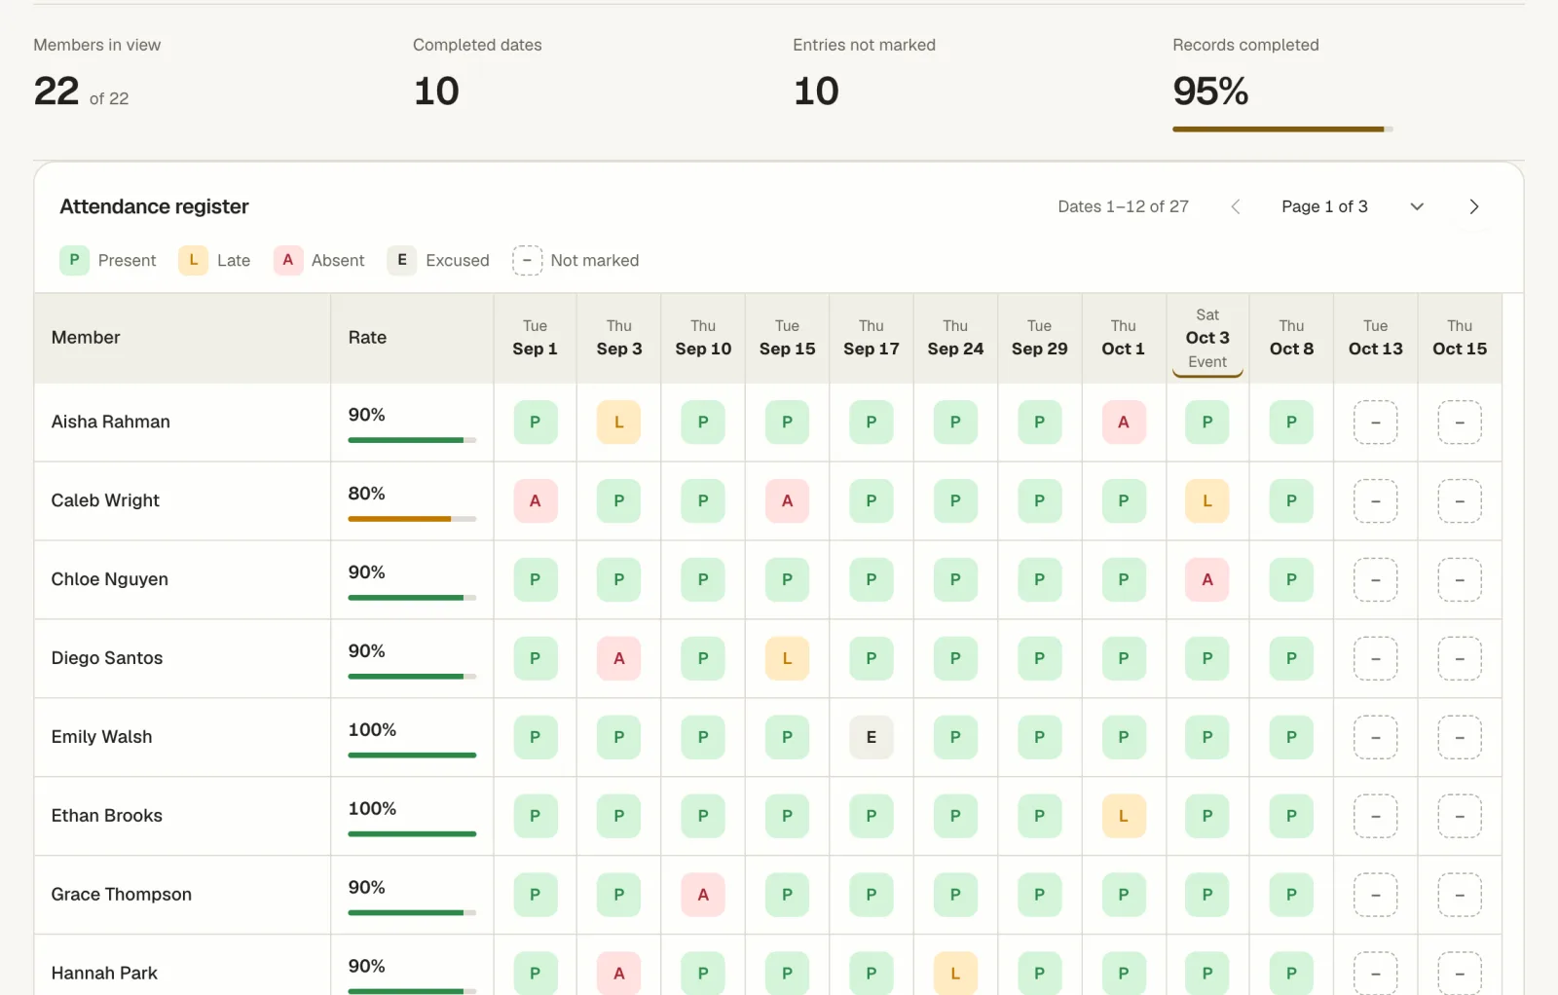The image size is (1558, 995).
Task: Select the Thu Oct 15 column header
Action: (1460, 338)
